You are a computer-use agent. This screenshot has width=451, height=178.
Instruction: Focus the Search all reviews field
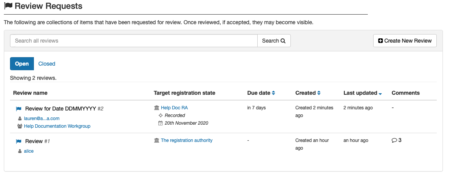[x=134, y=41]
